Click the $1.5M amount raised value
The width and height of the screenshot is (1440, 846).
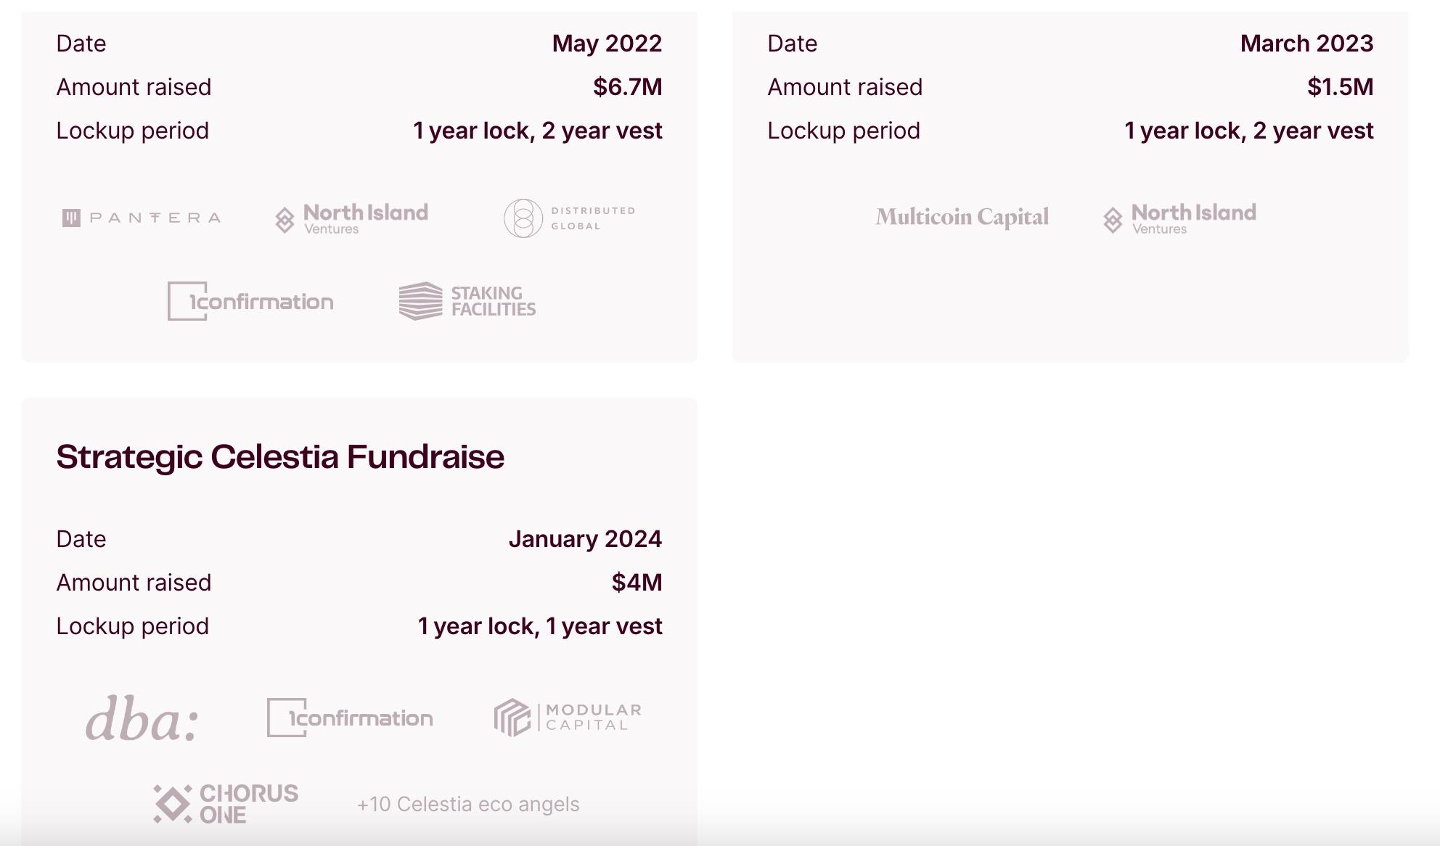tap(1340, 87)
